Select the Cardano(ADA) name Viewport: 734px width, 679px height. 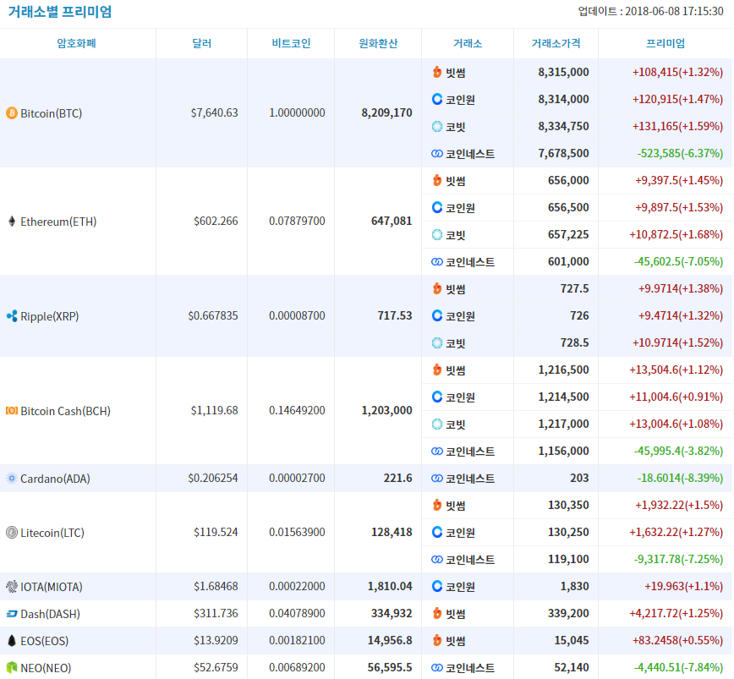tap(55, 479)
